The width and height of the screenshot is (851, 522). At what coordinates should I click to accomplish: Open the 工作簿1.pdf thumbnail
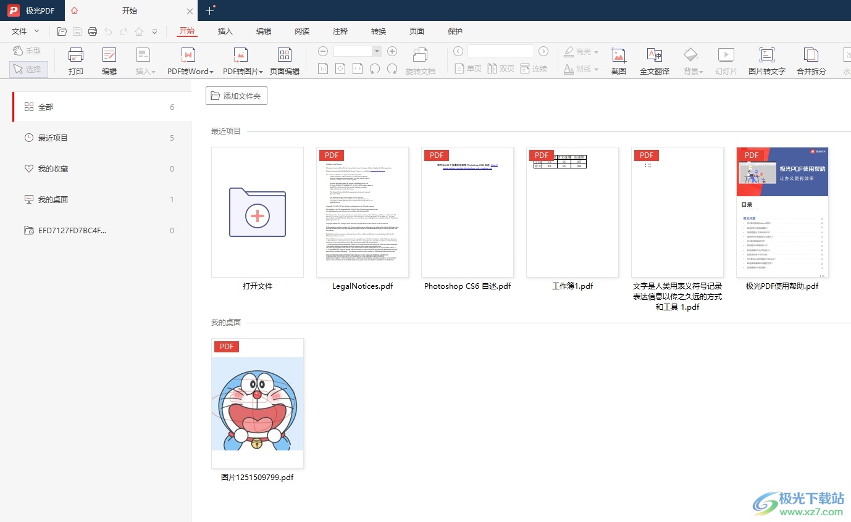pos(572,212)
